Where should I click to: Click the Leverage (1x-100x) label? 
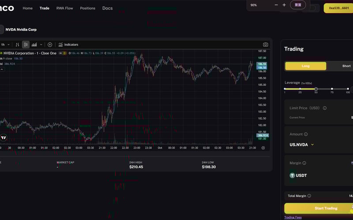298,83
